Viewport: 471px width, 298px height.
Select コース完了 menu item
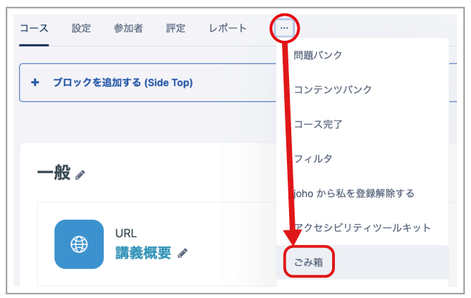(x=362, y=124)
